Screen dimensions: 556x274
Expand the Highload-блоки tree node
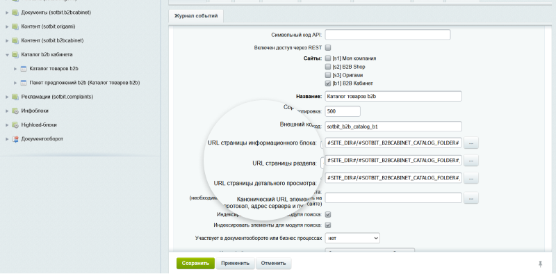click(7, 125)
